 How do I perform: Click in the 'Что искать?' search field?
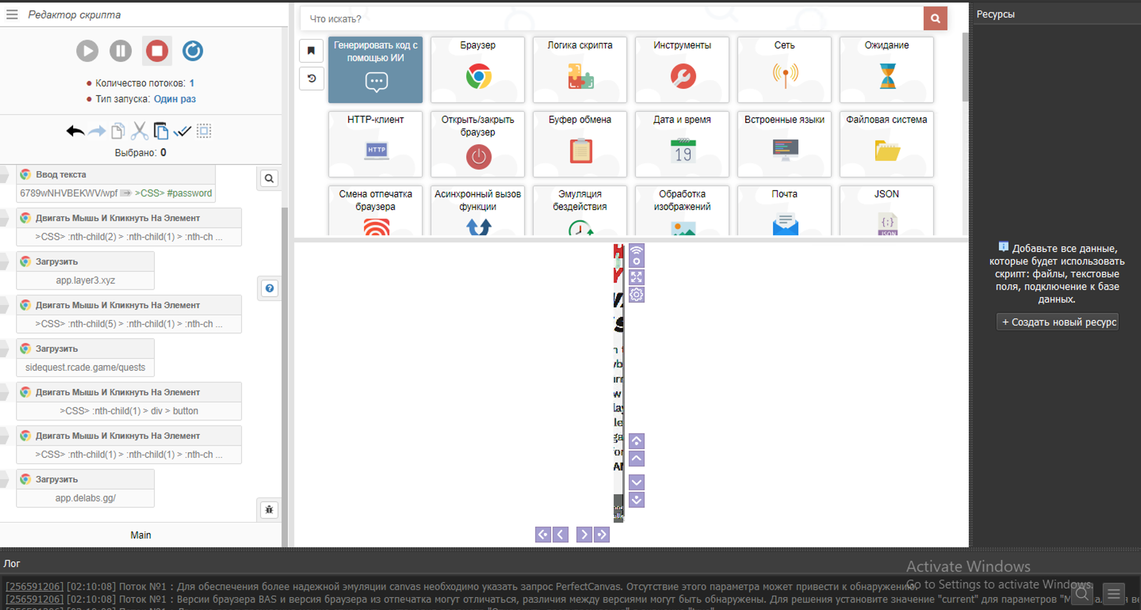click(x=611, y=19)
